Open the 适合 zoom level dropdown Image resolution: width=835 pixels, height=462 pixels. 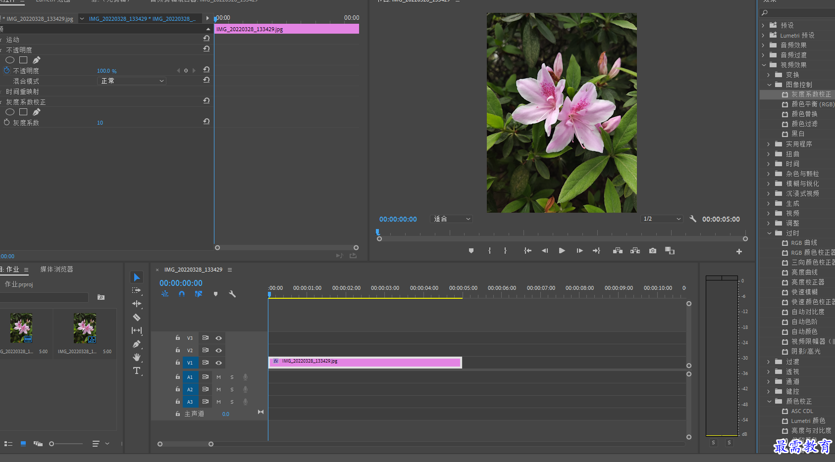point(451,219)
